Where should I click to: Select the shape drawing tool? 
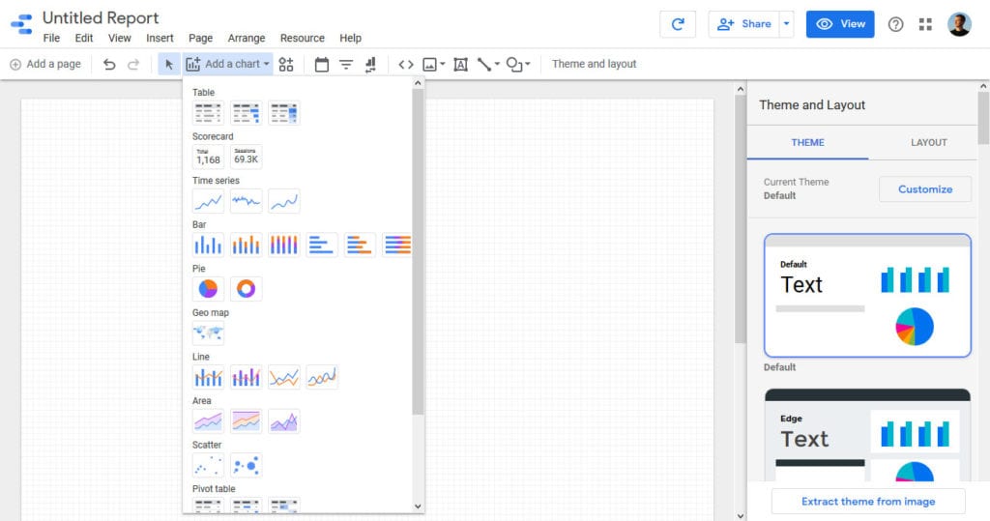pyautogui.click(x=514, y=64)
